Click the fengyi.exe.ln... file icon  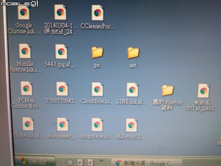point(97,124)
